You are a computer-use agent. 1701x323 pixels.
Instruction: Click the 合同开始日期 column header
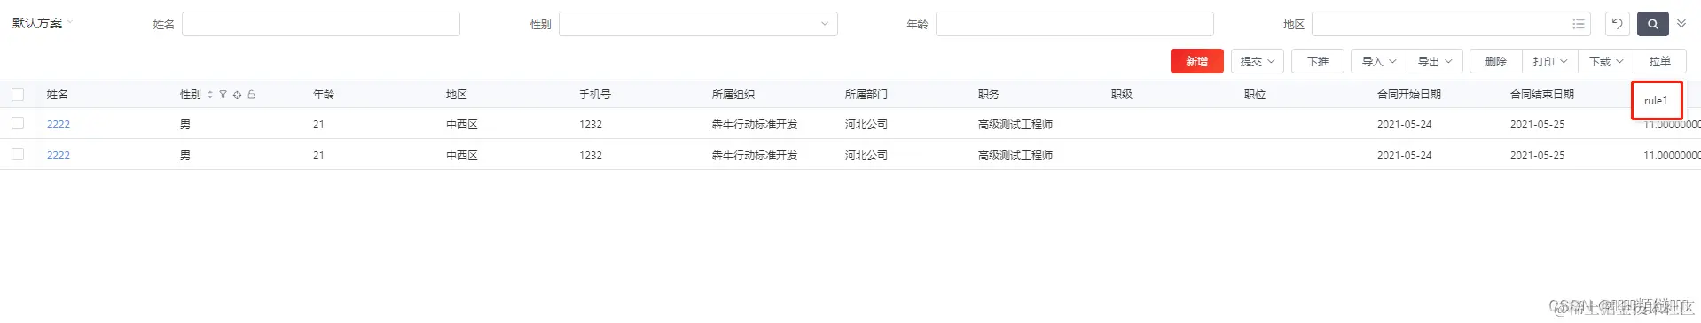(x=1409, y=95)
